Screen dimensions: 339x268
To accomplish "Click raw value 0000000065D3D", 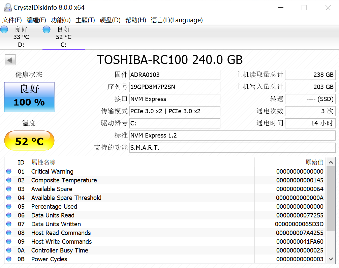I will click(x=299, y=224).
